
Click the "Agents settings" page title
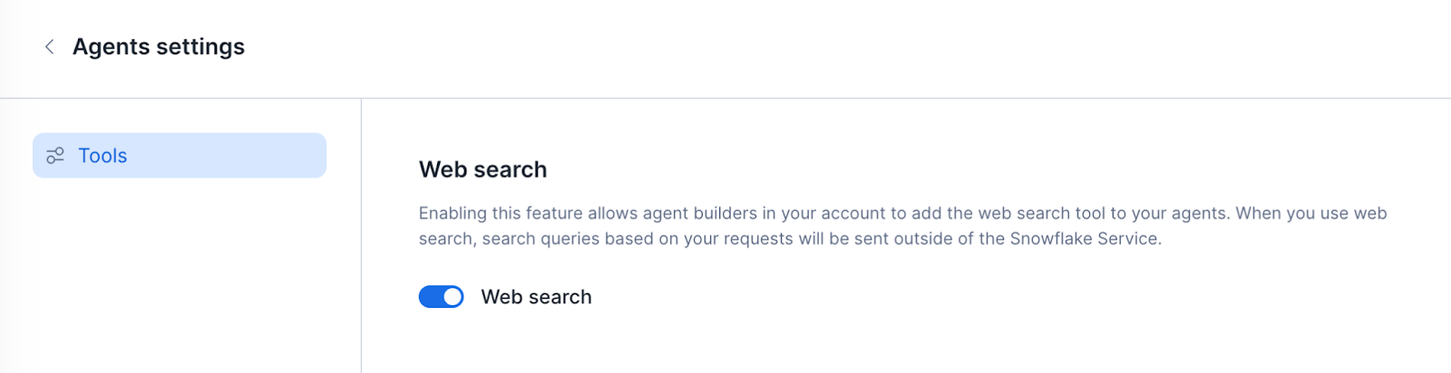click(159, 47)
